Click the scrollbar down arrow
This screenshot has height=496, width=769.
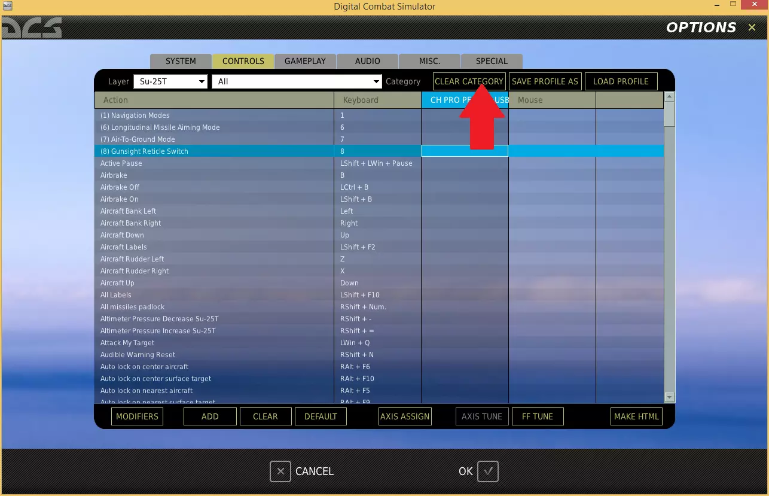coord(670,397)
